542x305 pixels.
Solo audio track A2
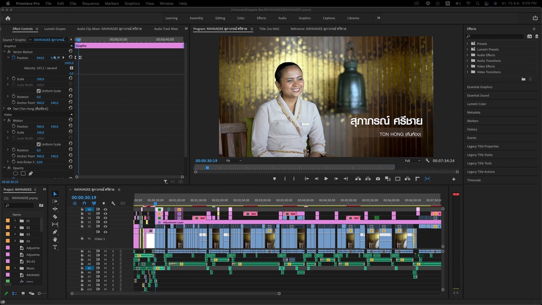click(113, 255)
